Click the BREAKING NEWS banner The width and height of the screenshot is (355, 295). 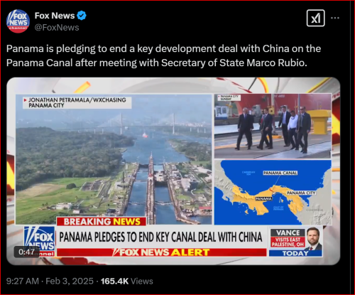pos(102,222)
